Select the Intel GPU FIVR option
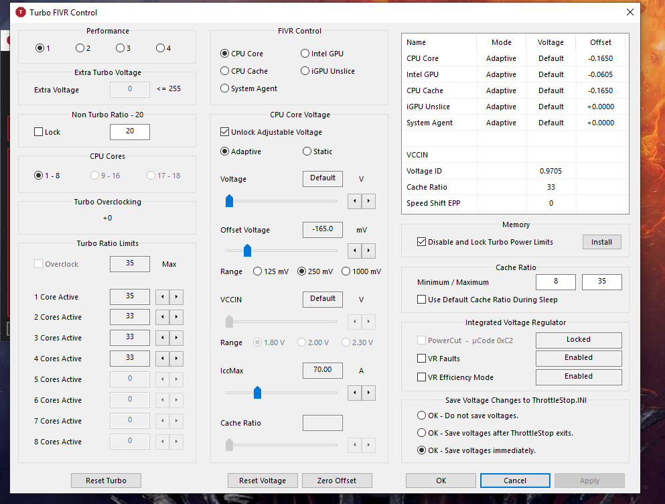The height and width of the screenshot is (504, 665). (322, 54)
